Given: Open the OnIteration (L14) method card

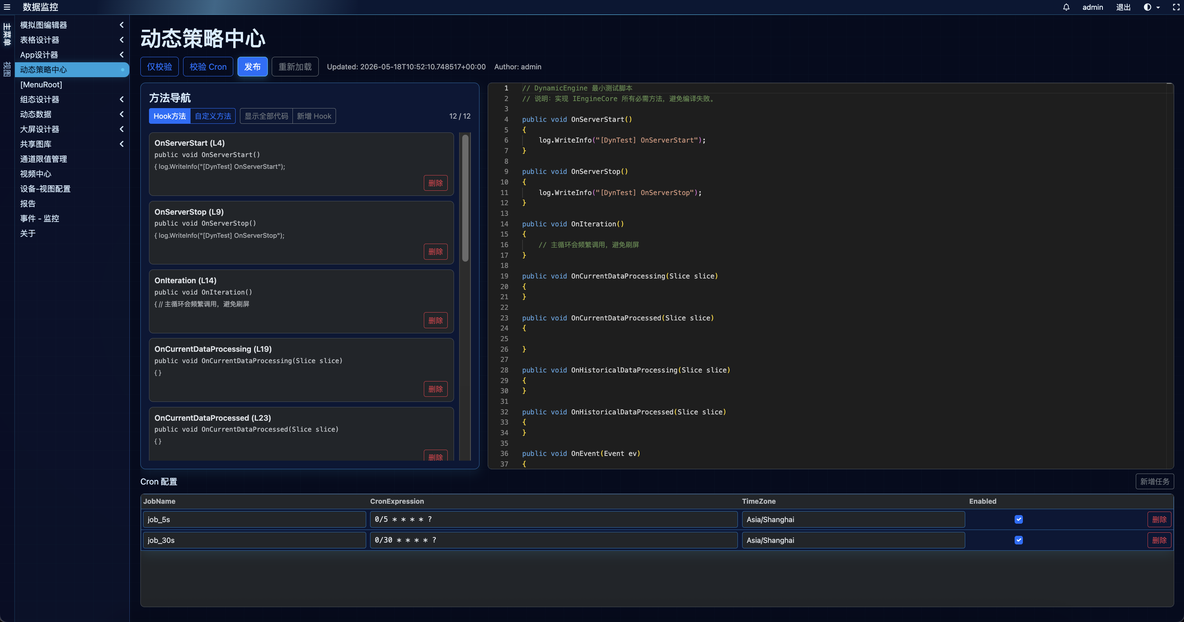Looking at the screenshot, I should tap(301, 301).
